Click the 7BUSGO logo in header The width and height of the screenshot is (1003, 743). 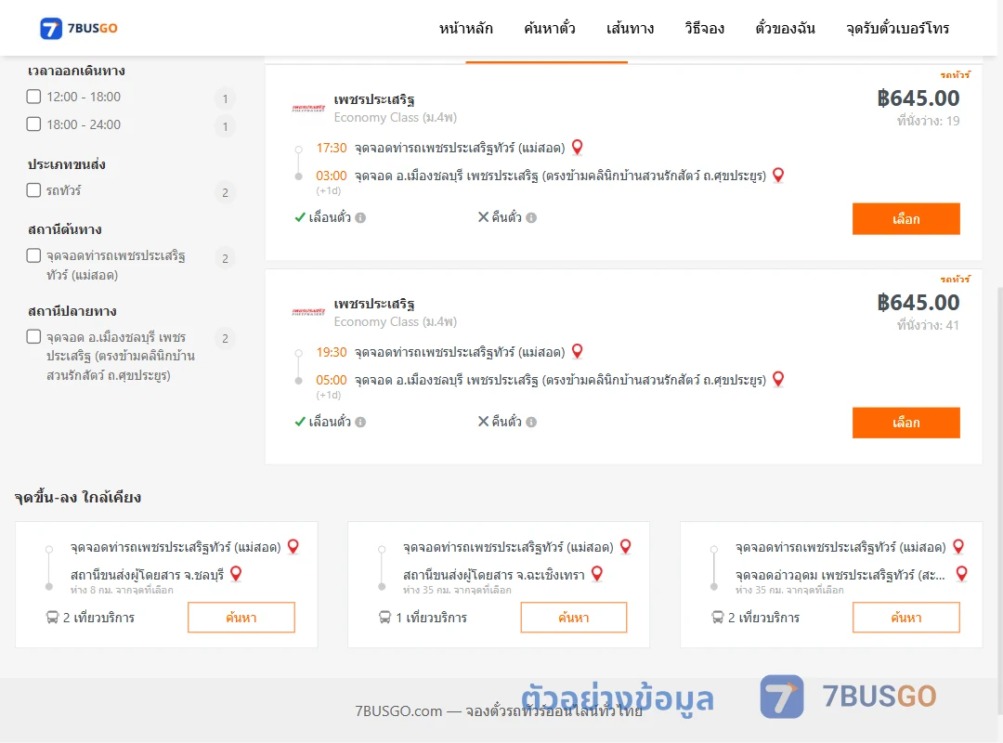click(79, 28)
